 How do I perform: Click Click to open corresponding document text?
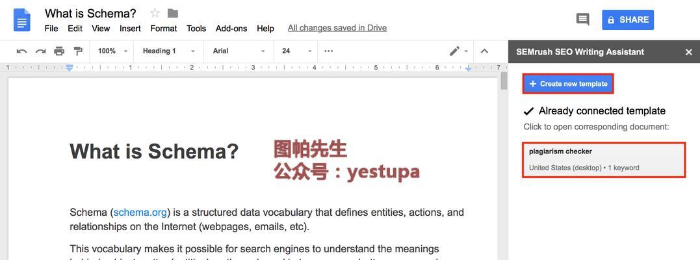click(597, 127)
